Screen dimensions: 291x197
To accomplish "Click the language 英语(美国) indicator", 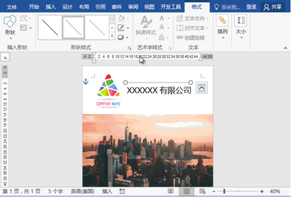I will (x=82, y=191).
